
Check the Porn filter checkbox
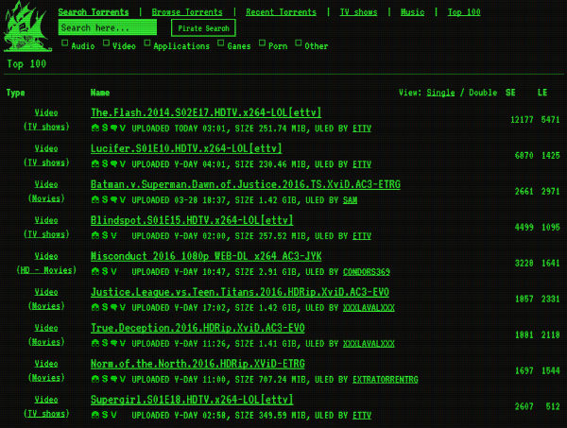pyautogui.click(x=262, y=43)
